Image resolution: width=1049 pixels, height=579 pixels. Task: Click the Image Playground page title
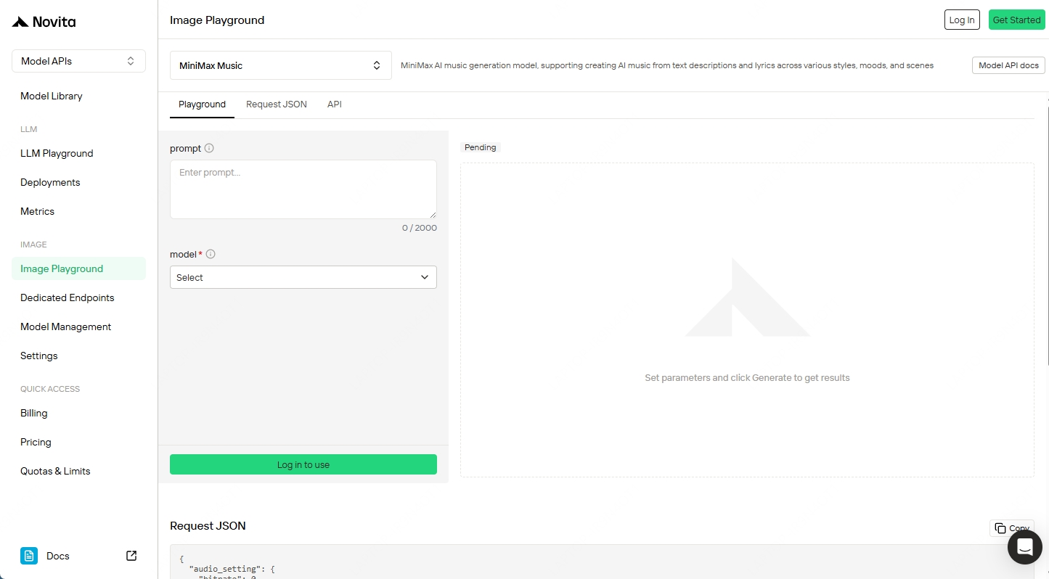(217, 20)
